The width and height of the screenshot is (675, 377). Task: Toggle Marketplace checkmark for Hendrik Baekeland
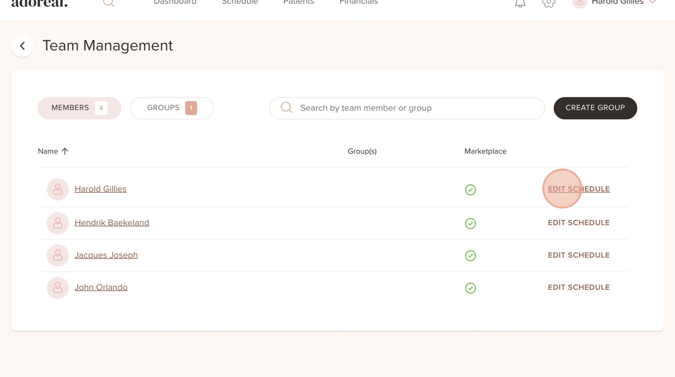(471, 223)
